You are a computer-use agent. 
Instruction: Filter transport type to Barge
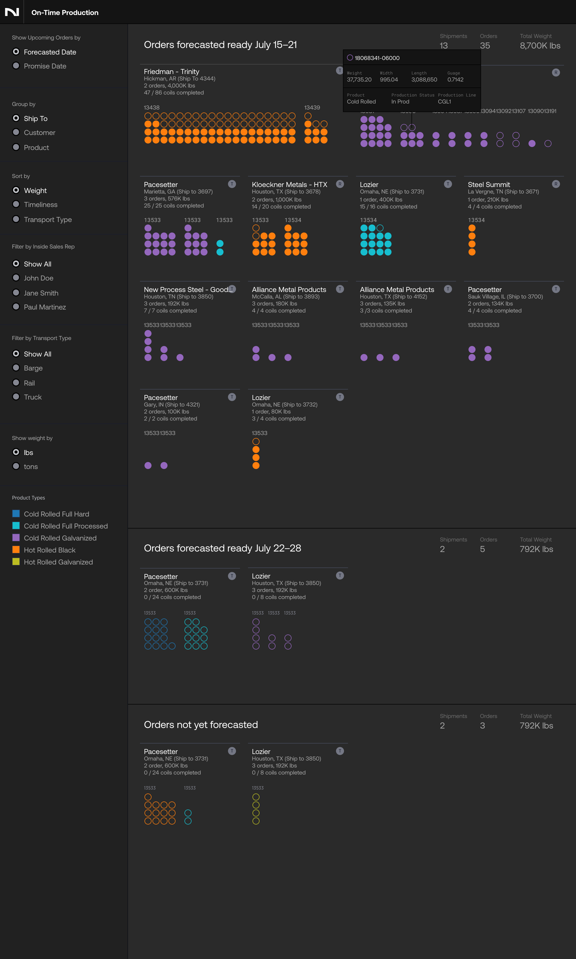click(16, 367)
